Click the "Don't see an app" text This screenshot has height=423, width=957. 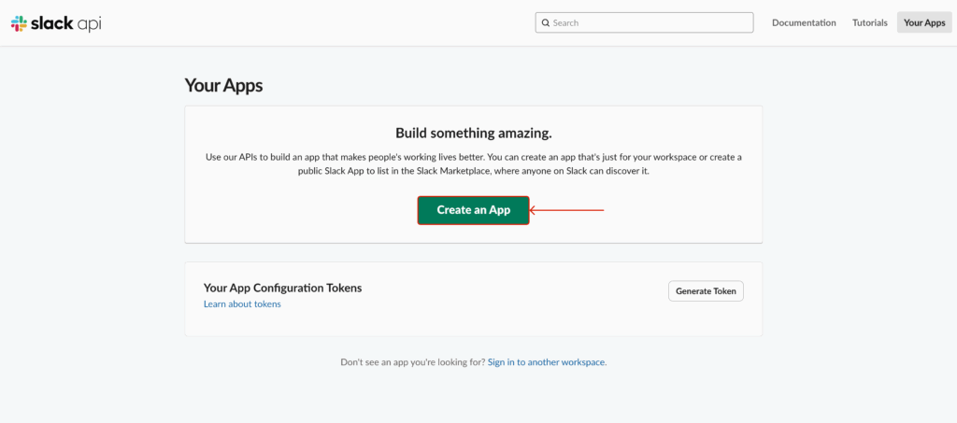pos(412,362)
